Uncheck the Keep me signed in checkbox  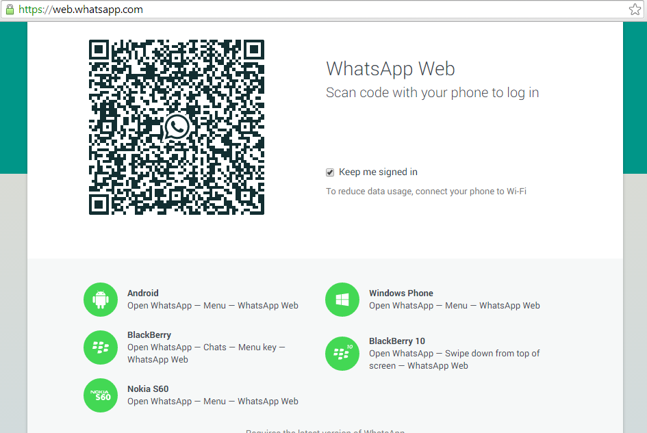[330, 172]
